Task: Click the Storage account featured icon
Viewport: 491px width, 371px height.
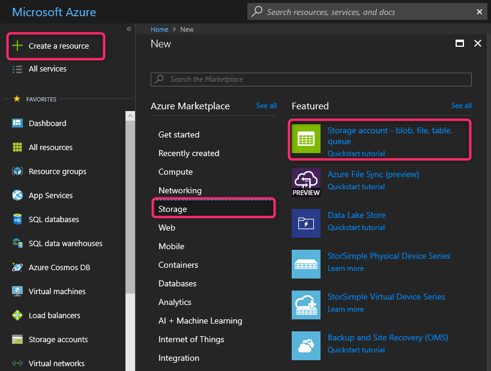Action: click(x=306, y=139)
